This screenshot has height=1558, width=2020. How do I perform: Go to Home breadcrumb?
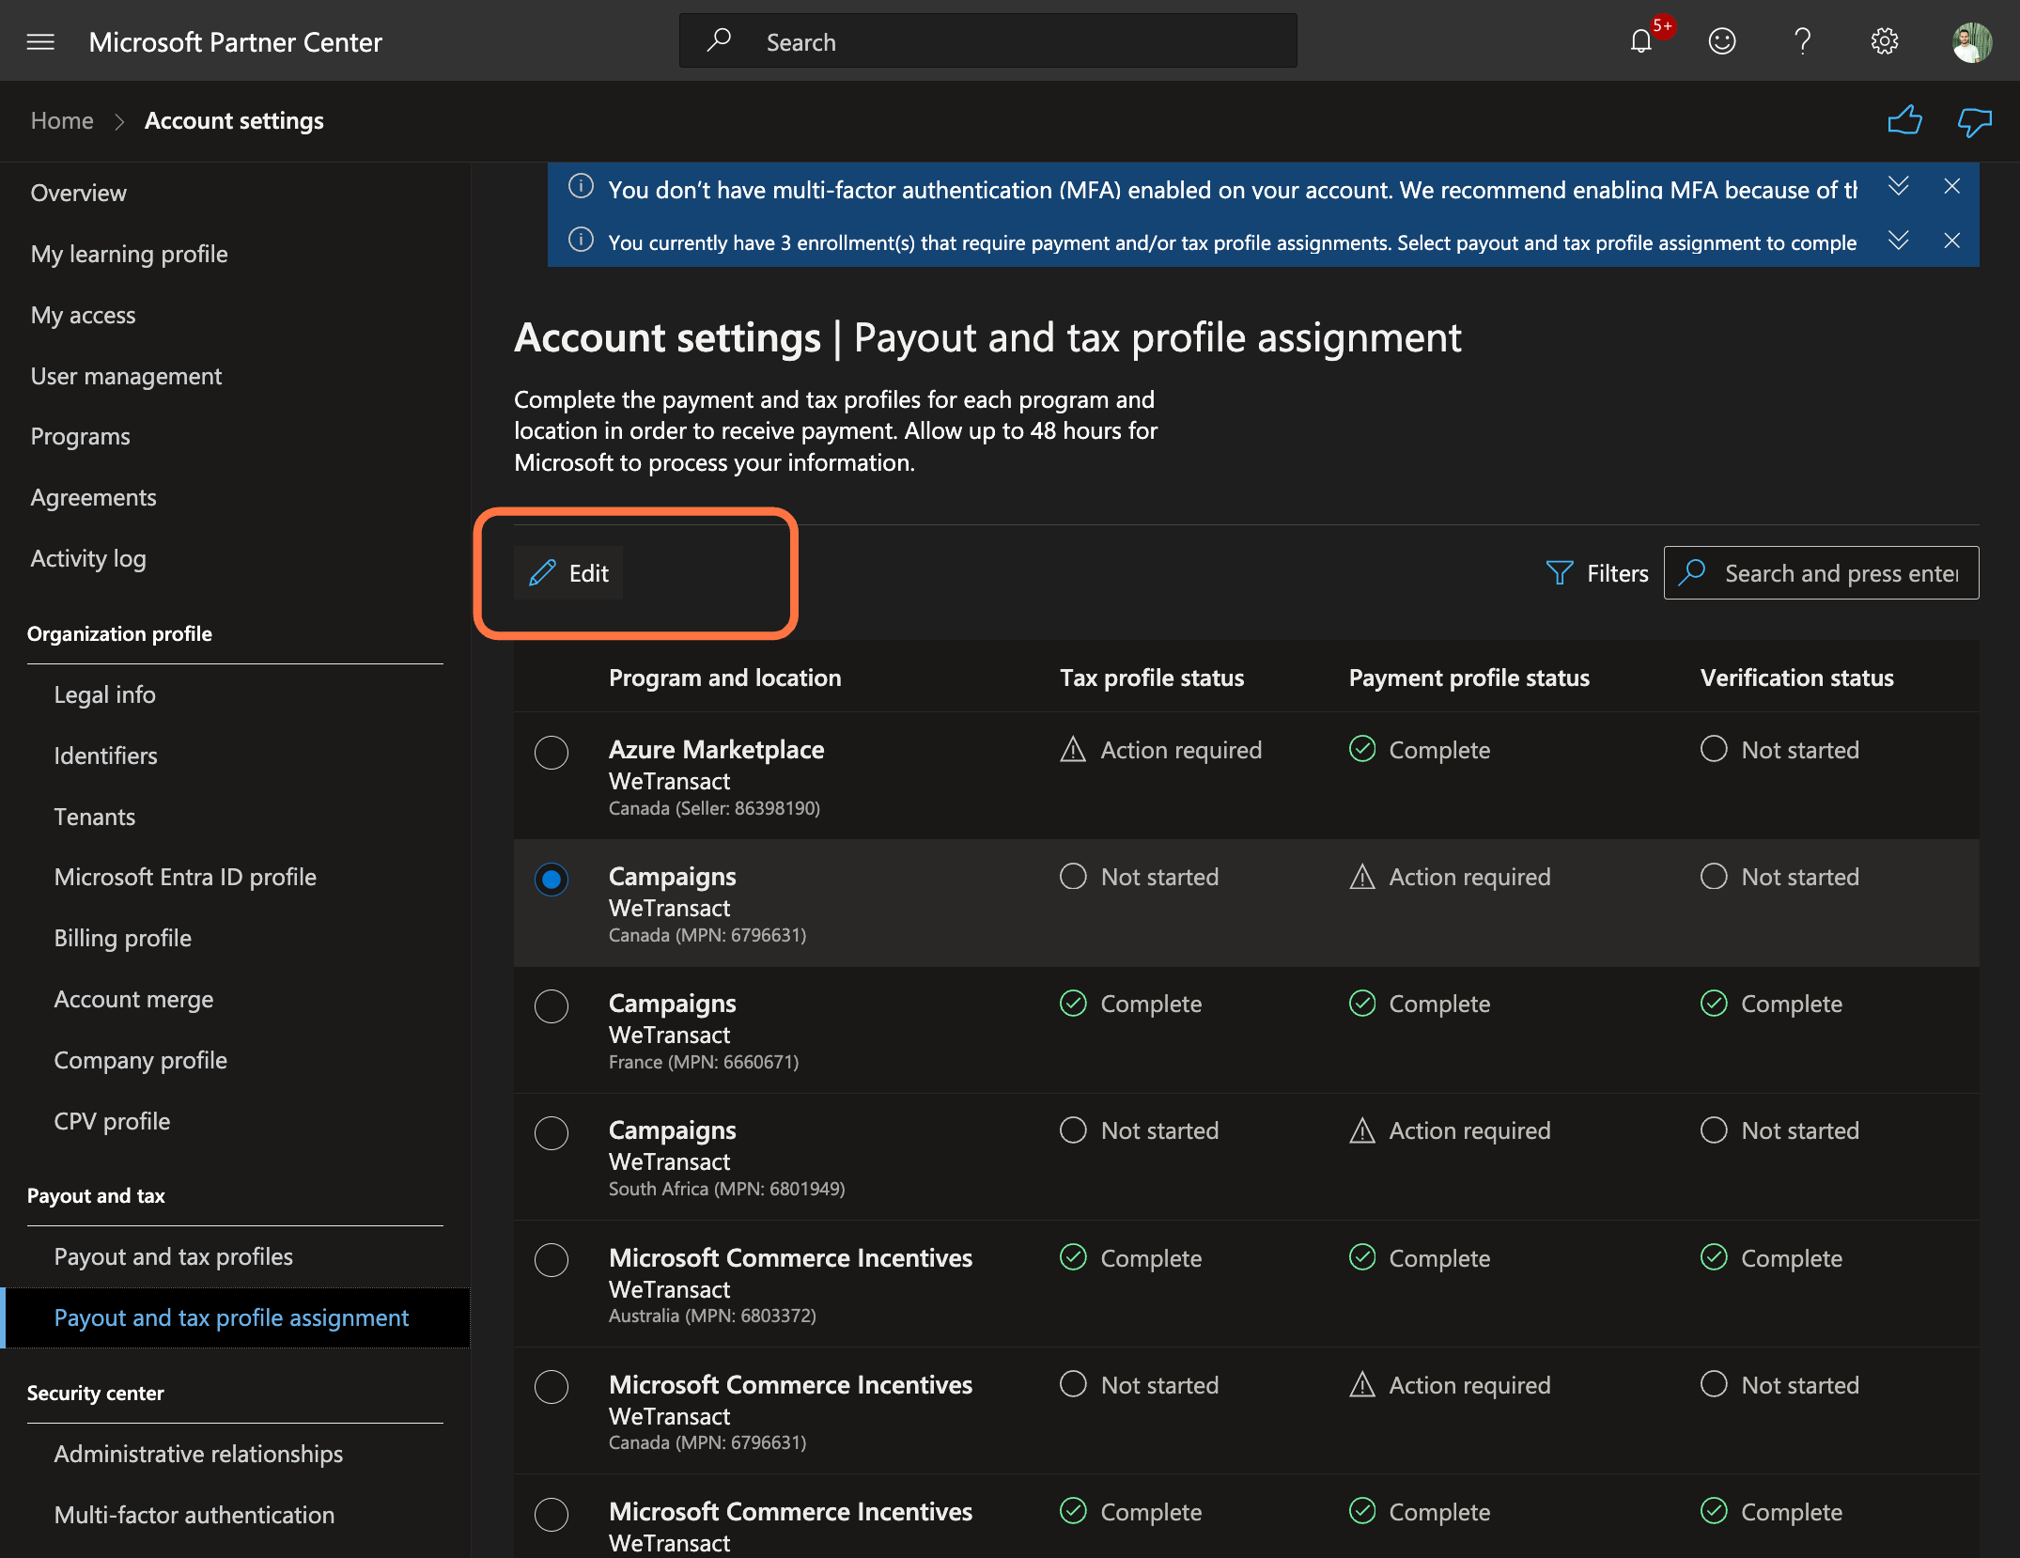pos(62,121)
